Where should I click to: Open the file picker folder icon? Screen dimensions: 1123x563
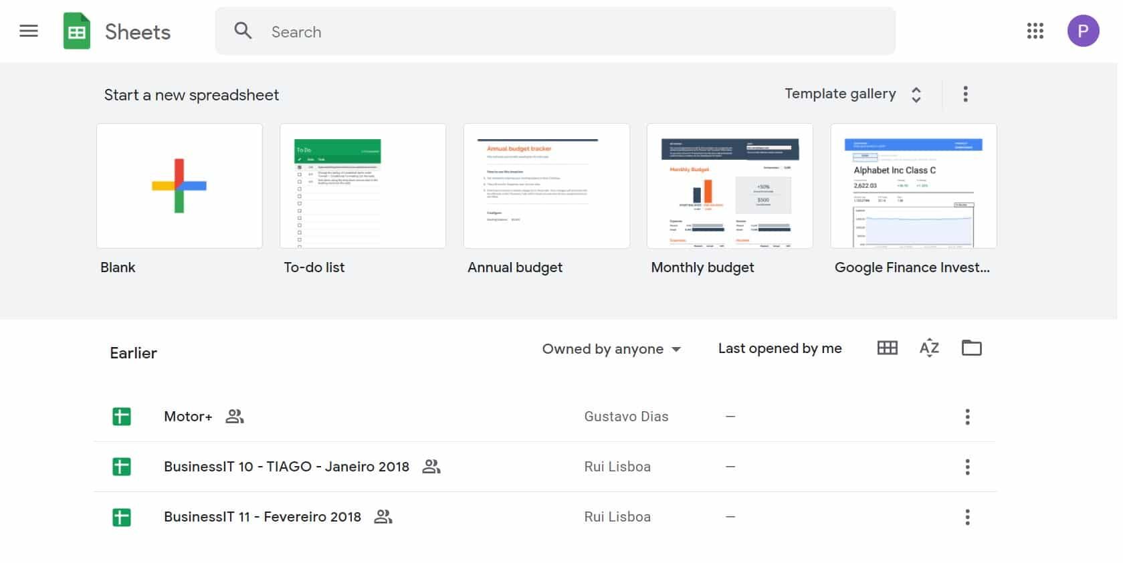[x=971, y=348]
